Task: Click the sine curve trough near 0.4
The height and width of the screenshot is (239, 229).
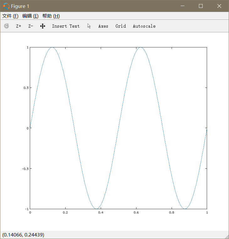Action: pos(96,209)
